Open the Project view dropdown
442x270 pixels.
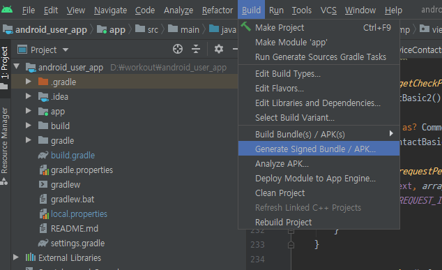coord(66,50)
